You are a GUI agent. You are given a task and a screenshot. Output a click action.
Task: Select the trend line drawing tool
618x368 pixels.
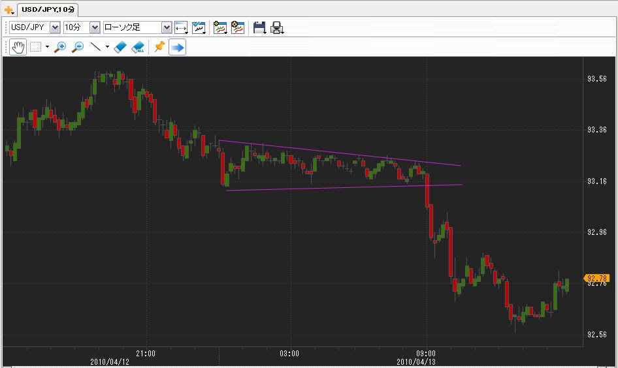click(x=96, y=47)
